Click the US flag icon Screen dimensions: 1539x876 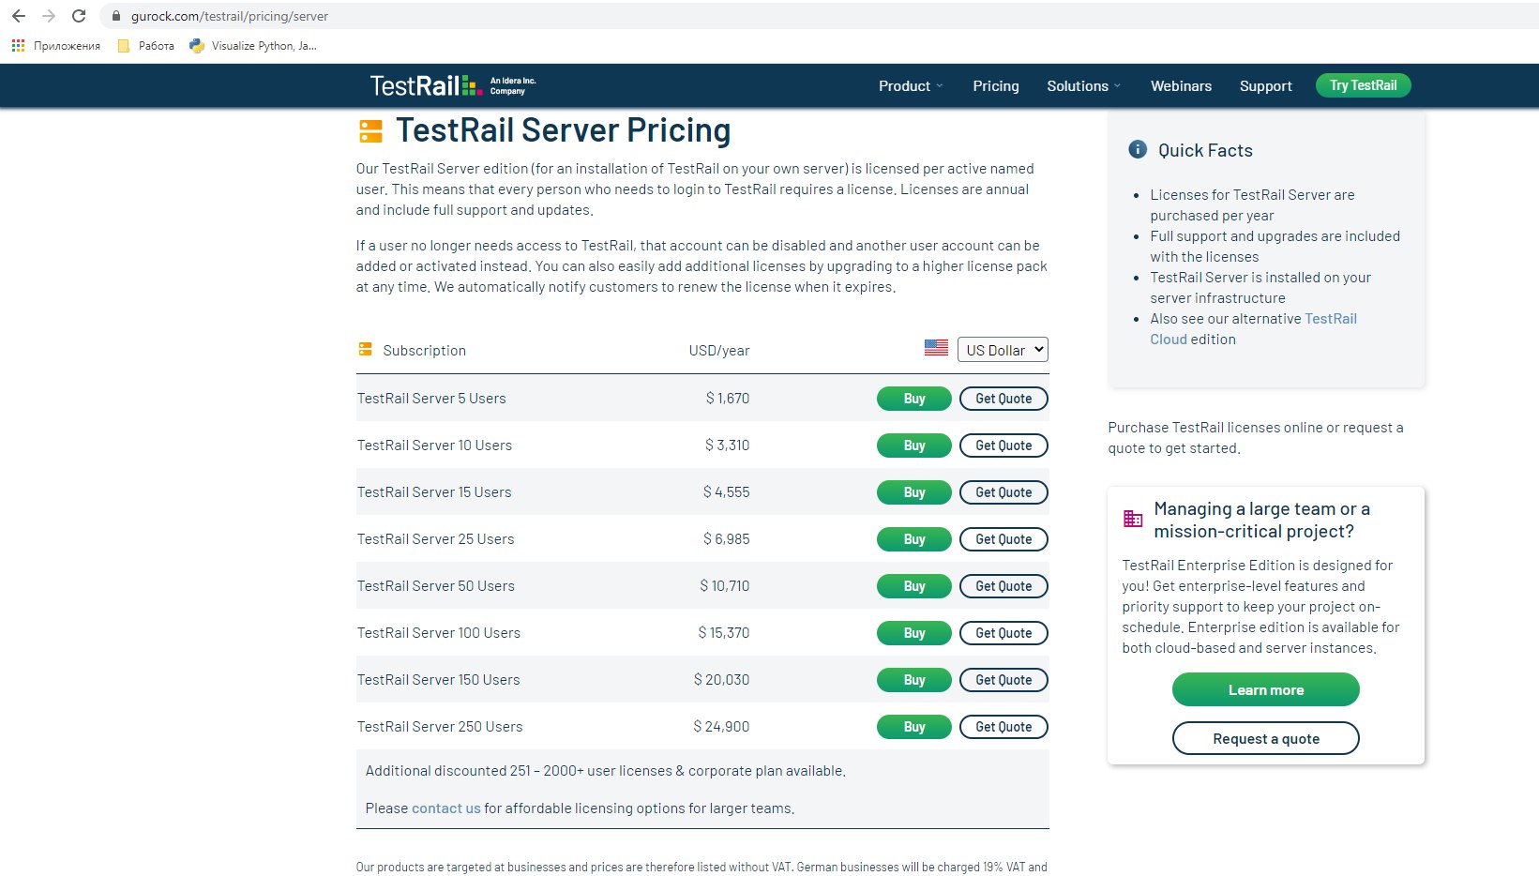tap(936, 347)
